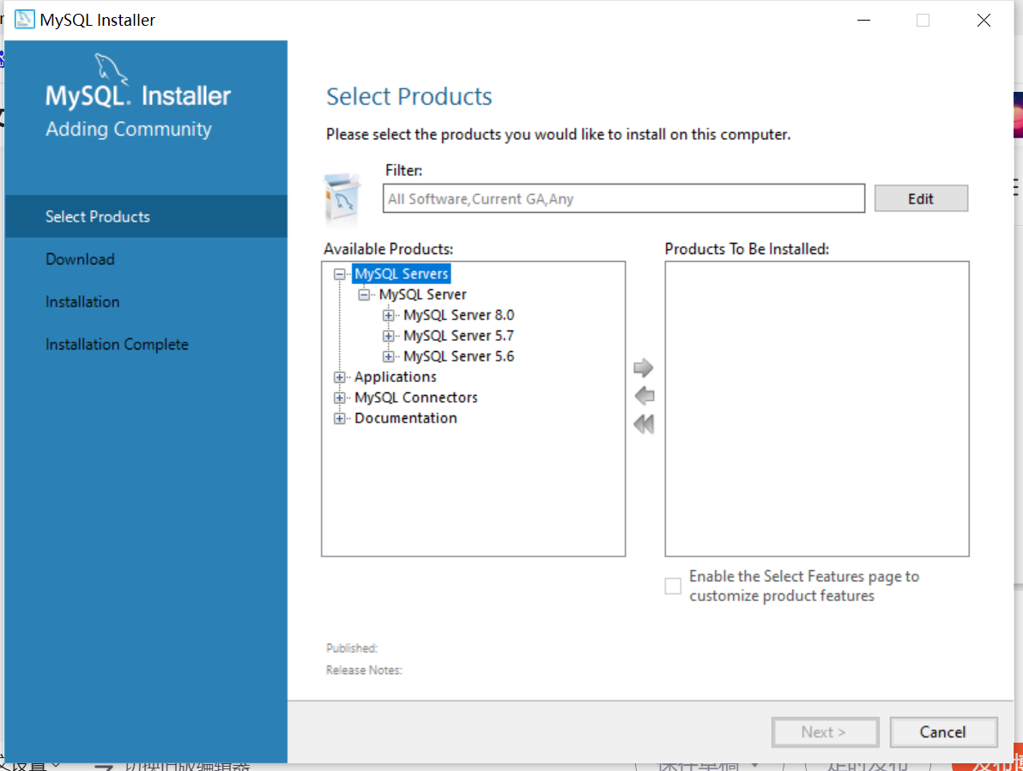The image size is (1023, 771).
Task: Select MySQL Servers tree label
Action: click(x=402, y=274)
